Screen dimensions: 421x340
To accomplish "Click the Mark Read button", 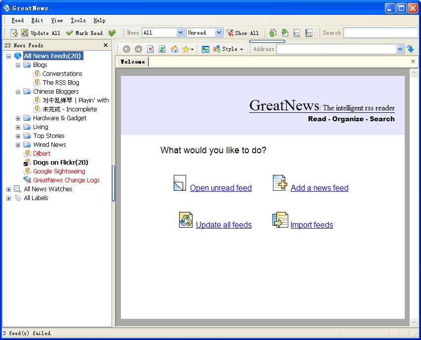I will pyautogui.click(x=84, y=33).
